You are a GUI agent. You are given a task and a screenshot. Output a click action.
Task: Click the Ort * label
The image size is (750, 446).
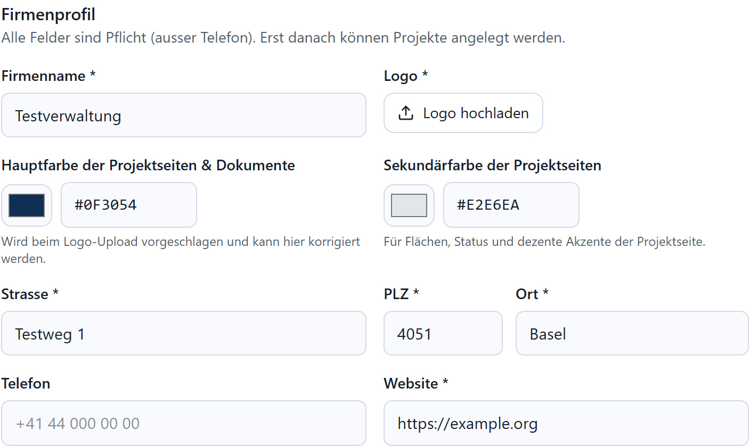[532, 294]
